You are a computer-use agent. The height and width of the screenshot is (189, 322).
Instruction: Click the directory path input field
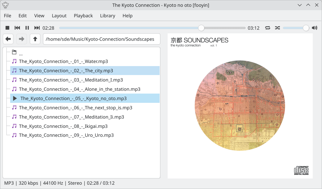tap(102, 39)
